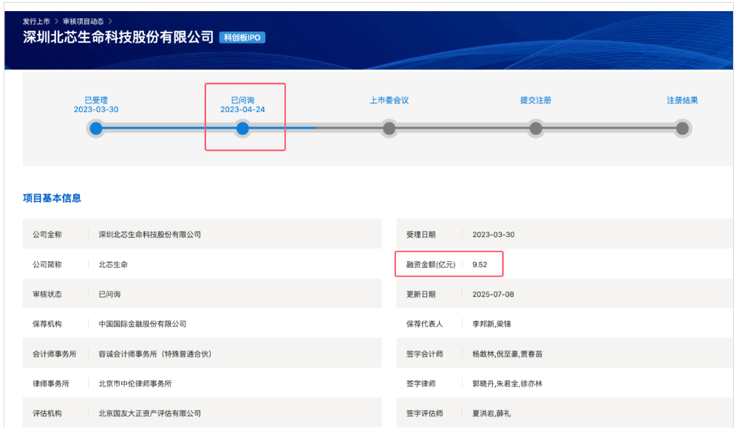Click the 会计师事务所 field label
The image size is (736, 428).
pos(55,354)
